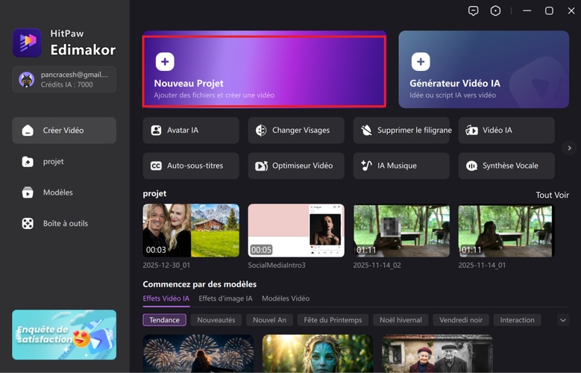
Task: Open the elderly couple template thumbnail
Action: 437,354
